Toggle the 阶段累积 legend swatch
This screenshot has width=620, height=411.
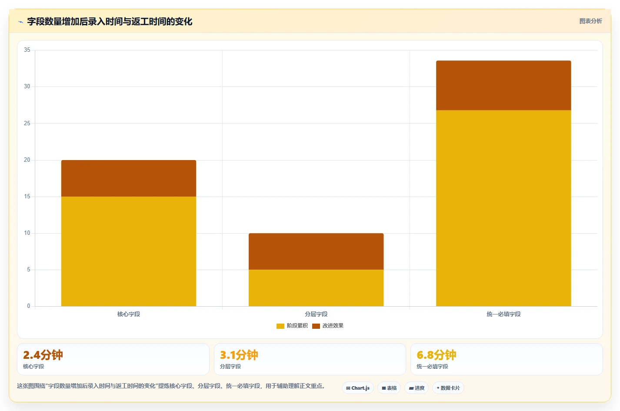[x=280, y=326]
